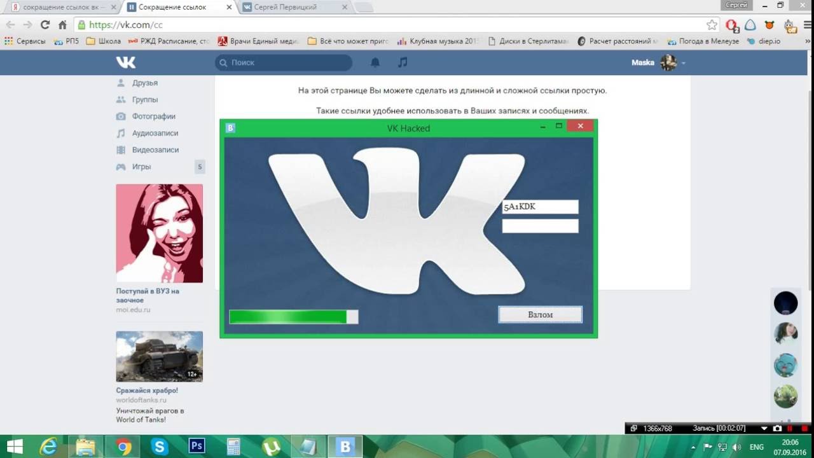This screenshot has width=814, height=458.
Task: Click the Аудиозаписи note icon
Action: 121,133
